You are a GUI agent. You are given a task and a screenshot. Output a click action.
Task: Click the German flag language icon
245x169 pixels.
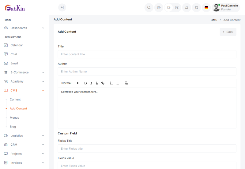pos(206,8)
